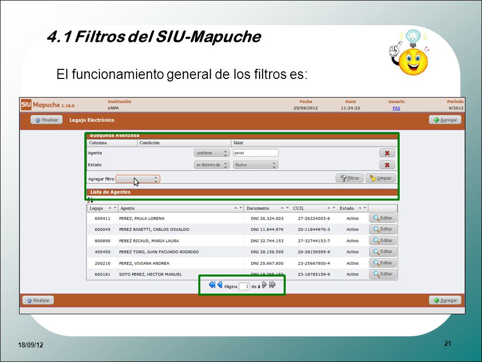Sort the Agente column descending
482x362 pixels.
point(241,208)
